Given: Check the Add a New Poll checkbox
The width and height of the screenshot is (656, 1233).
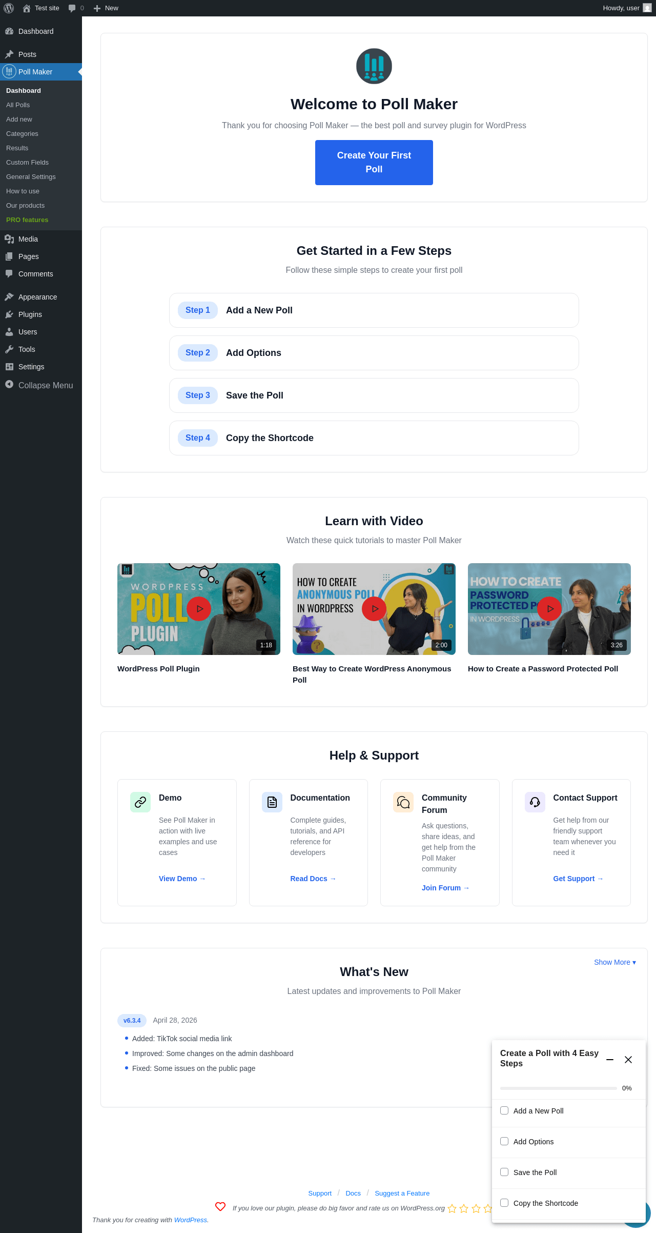Looking at the screenshot, I should coord(504,1110).
